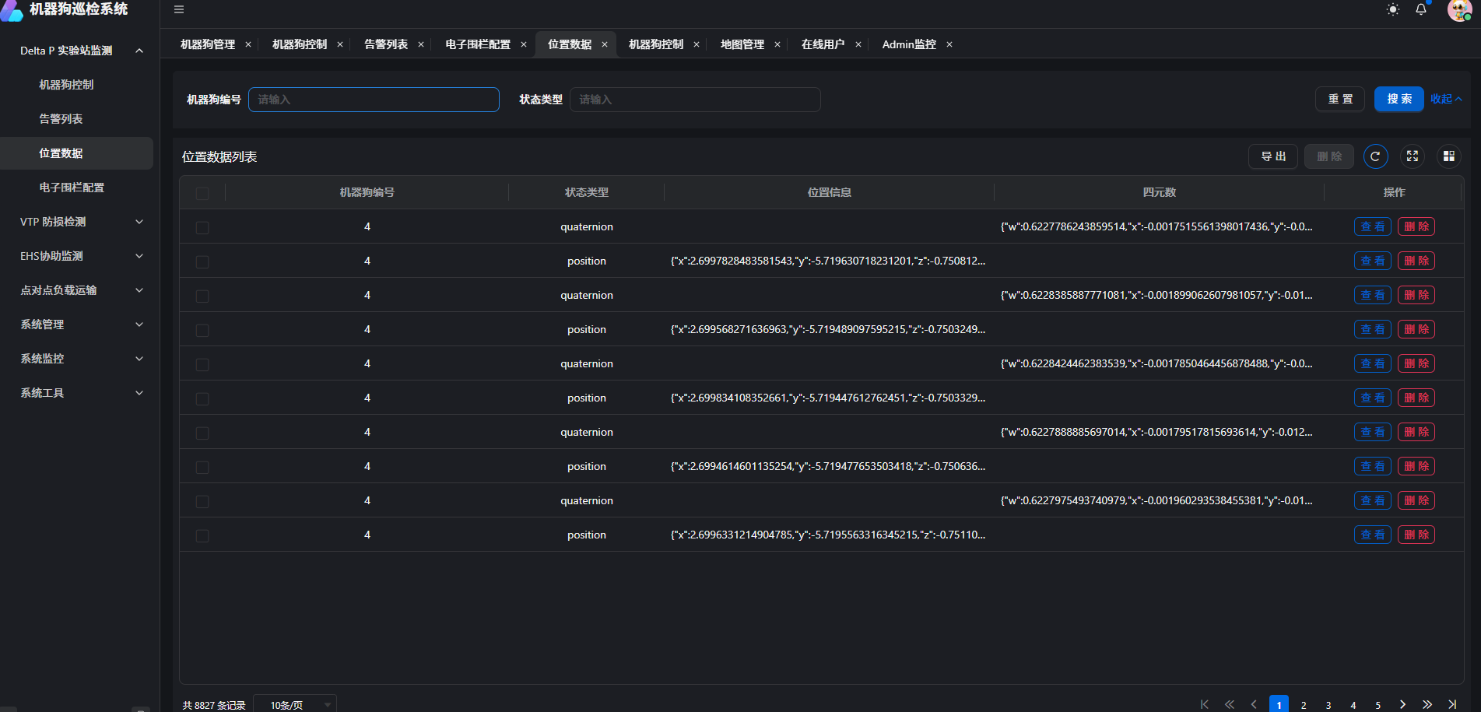Close the Admin监控 tab

click(949, 44)
